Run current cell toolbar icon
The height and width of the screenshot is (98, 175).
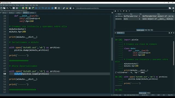point(23,8)
